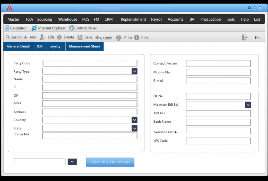Focus the Address input field
This screenshot has width=268, height=181.
coord(90,112)
